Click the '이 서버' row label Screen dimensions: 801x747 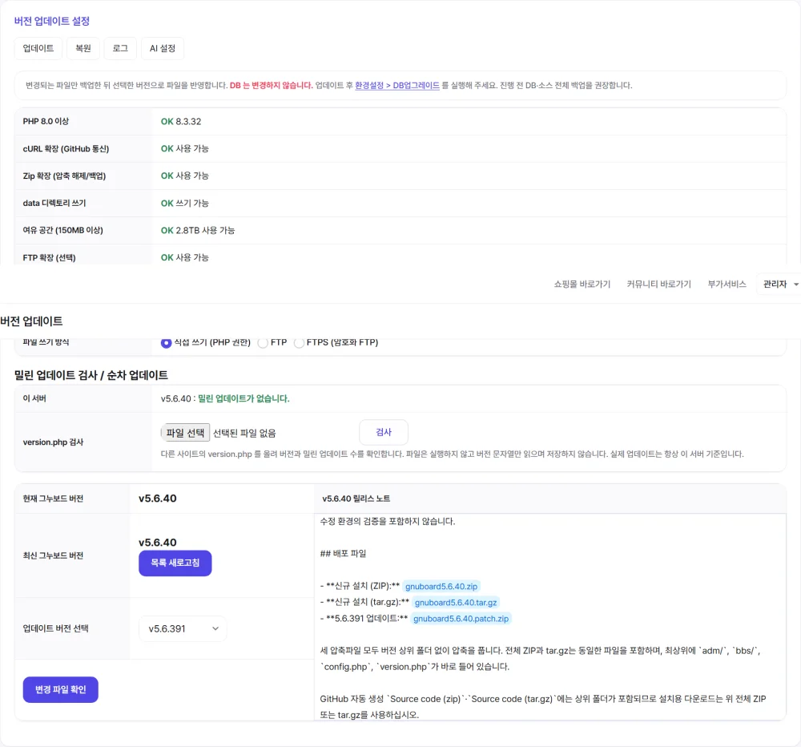point(34,398)
